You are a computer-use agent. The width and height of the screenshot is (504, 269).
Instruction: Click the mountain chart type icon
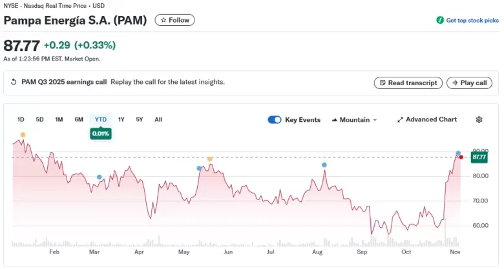click(334, 120)
